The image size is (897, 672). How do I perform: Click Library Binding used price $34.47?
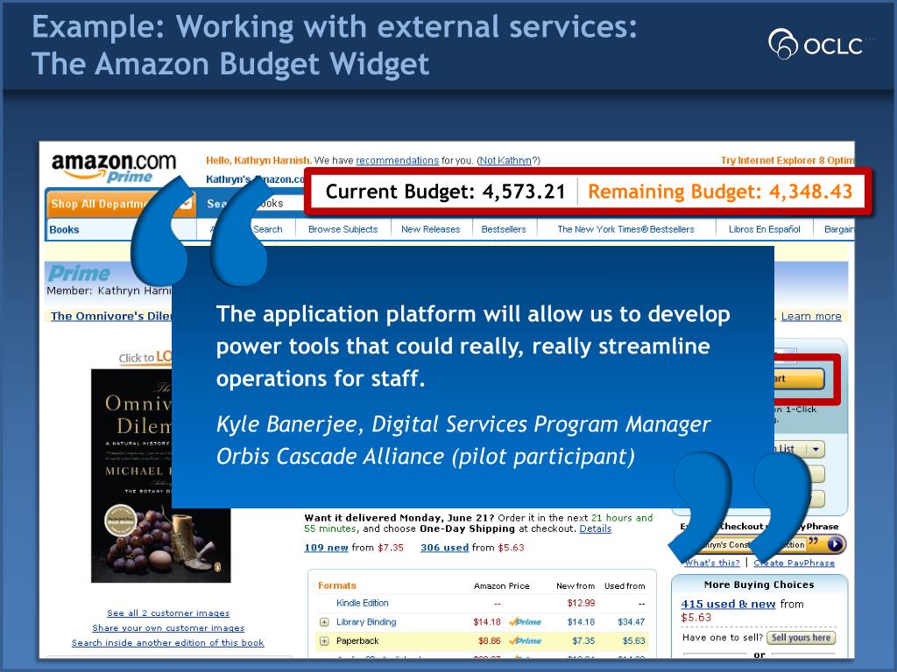pyautogui.click(x=631, y=622)
